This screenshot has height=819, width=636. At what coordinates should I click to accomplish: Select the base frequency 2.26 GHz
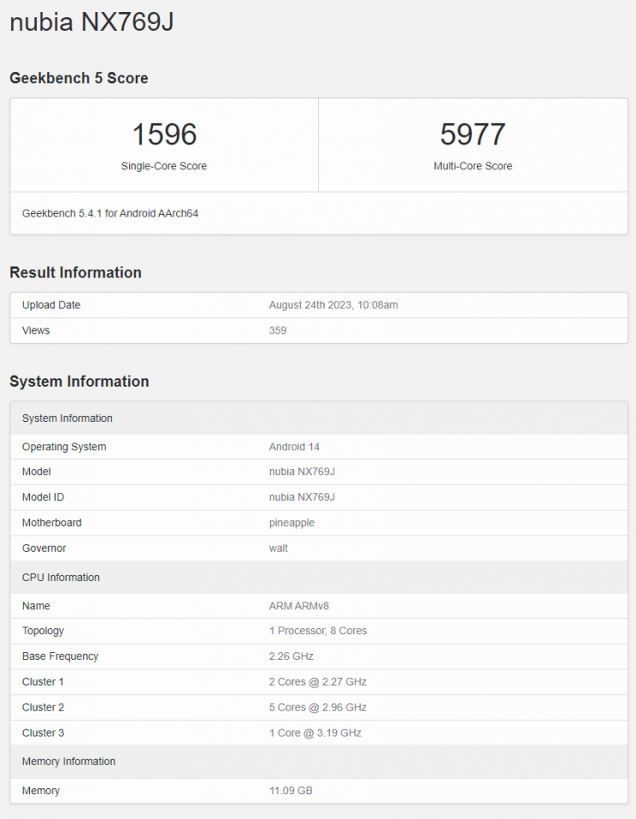point(291,657)
